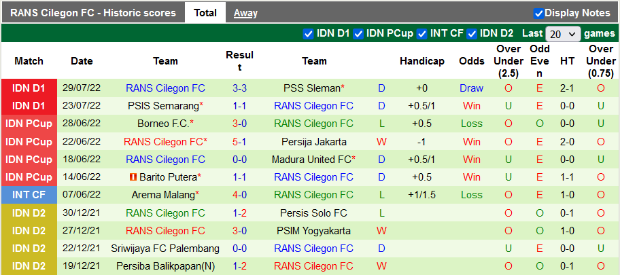Open PSS Sleman team link
The width and height of the screenshot is (620, 275).
point(312,88)
